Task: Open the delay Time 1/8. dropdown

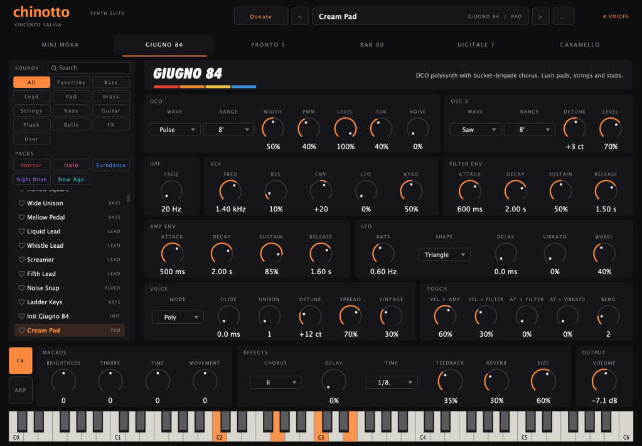Action: point(392,382)
